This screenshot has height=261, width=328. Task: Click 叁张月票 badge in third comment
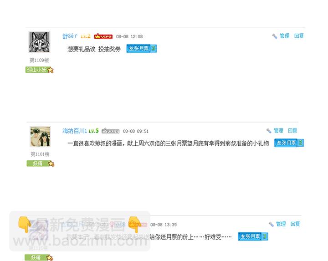click(253, 236)
